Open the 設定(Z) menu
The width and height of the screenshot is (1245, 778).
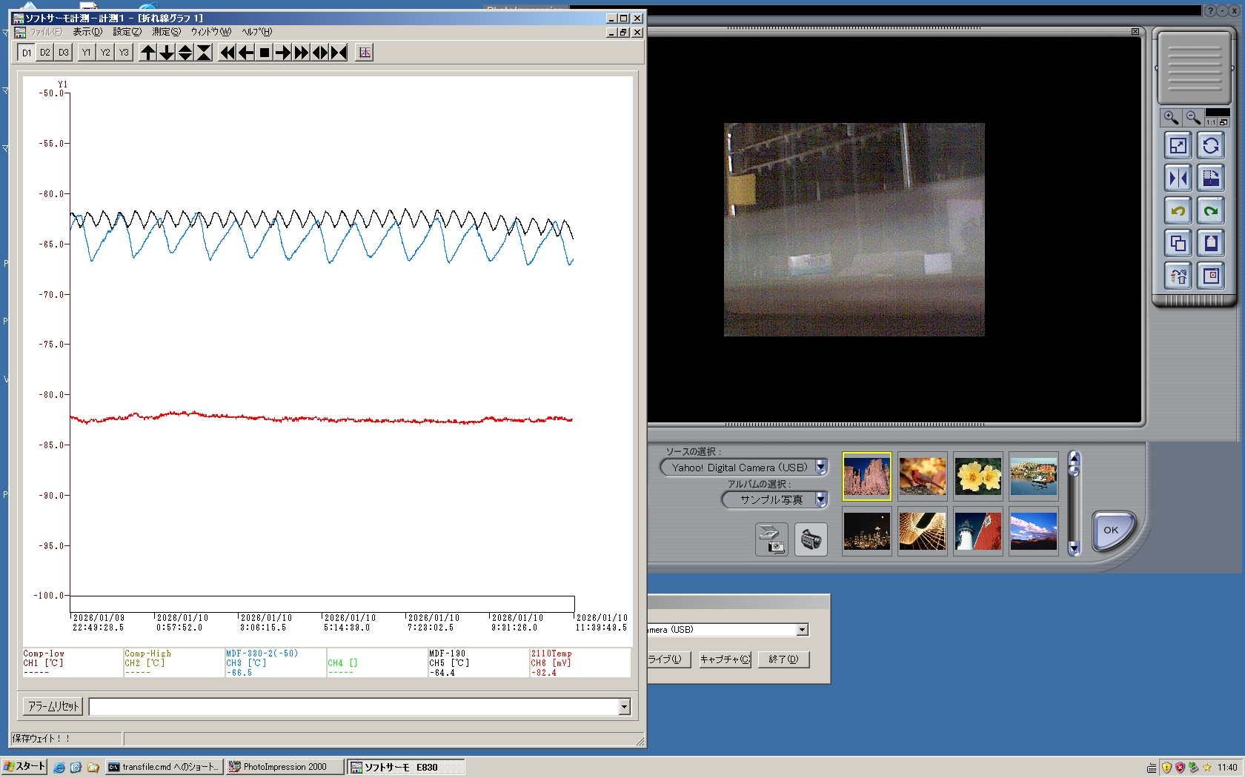click(x=127, y=32)
